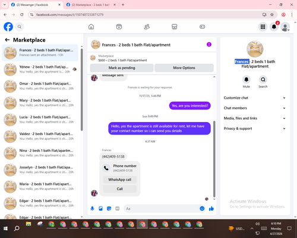Open Windows taskbar search
297x238 pixels.
pyautogui.click(x=17, y=228)
